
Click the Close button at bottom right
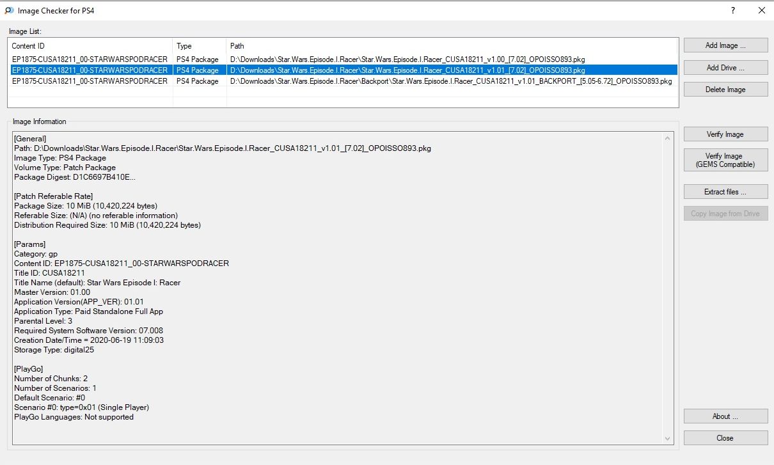pyautogui.click(x=725, y=438)
